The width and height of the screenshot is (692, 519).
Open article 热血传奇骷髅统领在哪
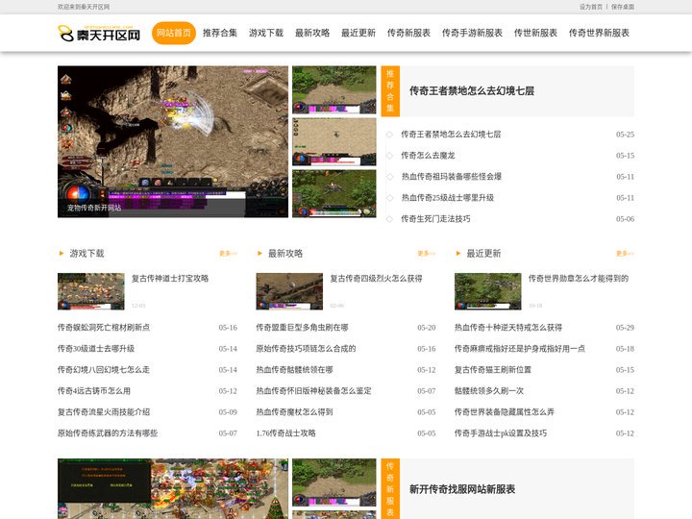pos(294,370)
